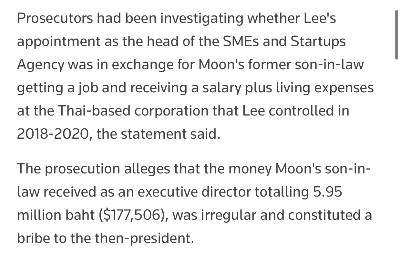Screen dimensions: 401x259
Task: Click the year range "2018-2020"
Action: pos(53,134)
